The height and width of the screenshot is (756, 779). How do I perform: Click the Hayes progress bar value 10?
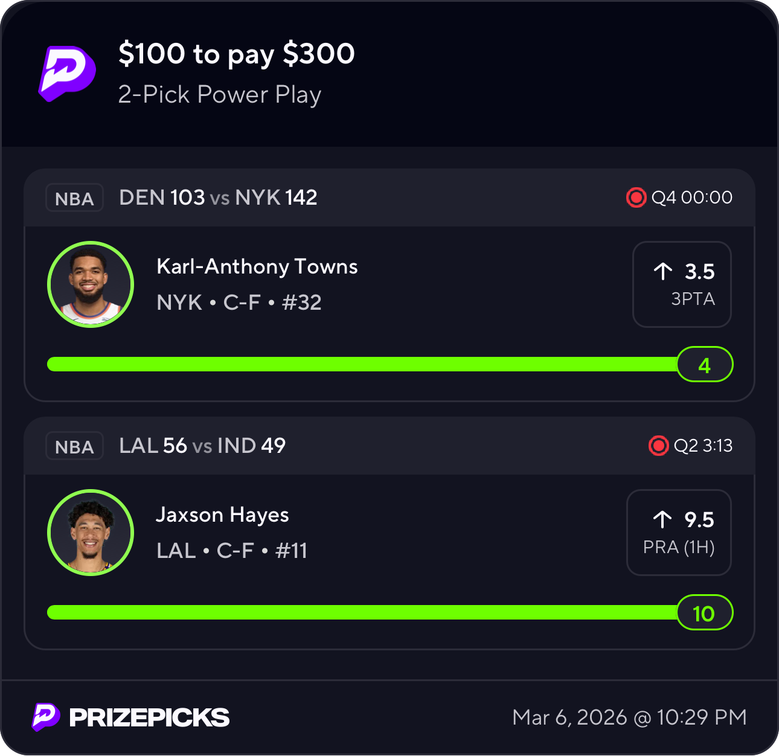[x=704, y=613]
